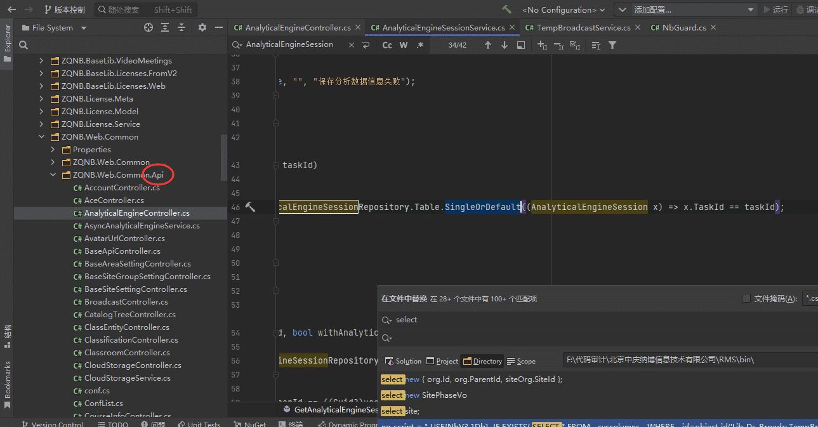Click the 随处搜索 search everywhere box
Image resolution: width=818 pixels, height=427 pixels.
[x=146, y=10]
